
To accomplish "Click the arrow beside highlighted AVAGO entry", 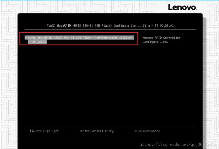I will click(x=25, y=38).
